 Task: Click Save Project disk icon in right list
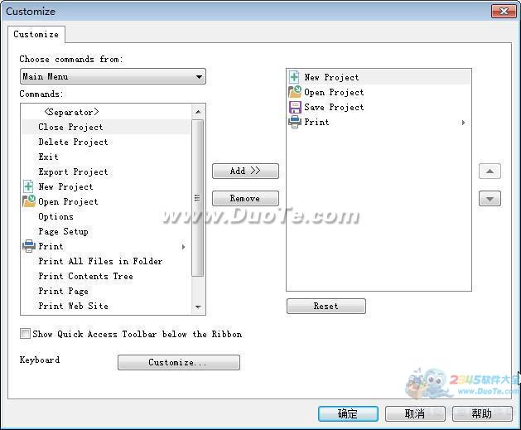295,107
